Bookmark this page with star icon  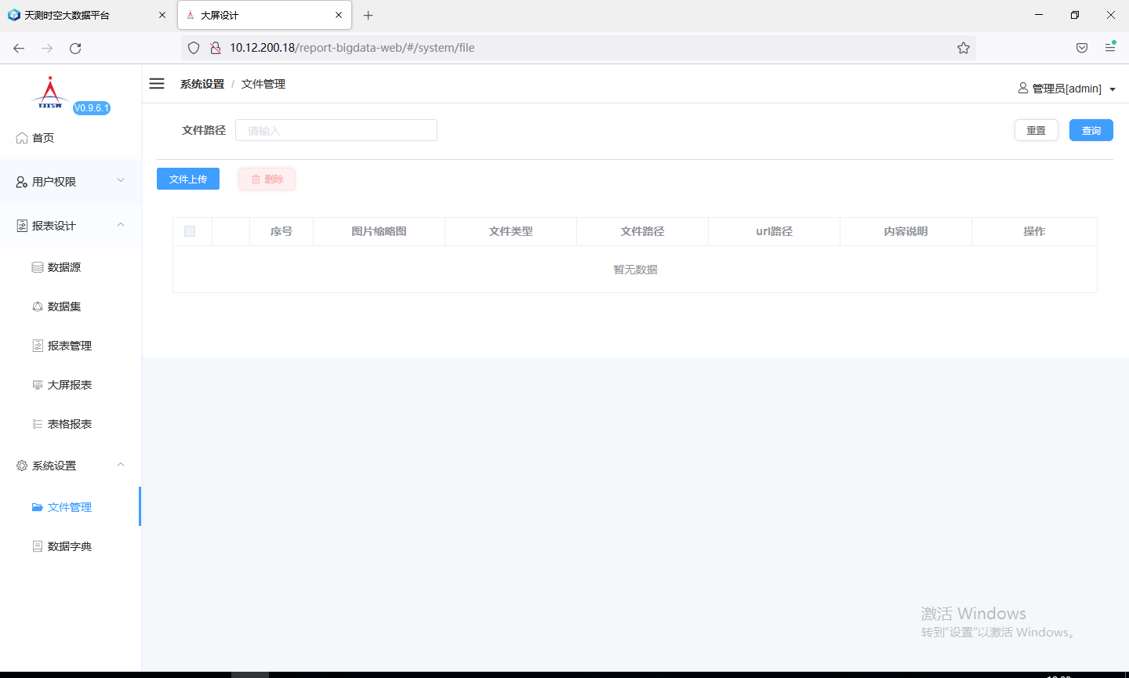point(963,48)
